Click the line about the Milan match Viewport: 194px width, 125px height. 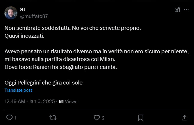coord(59,59)
